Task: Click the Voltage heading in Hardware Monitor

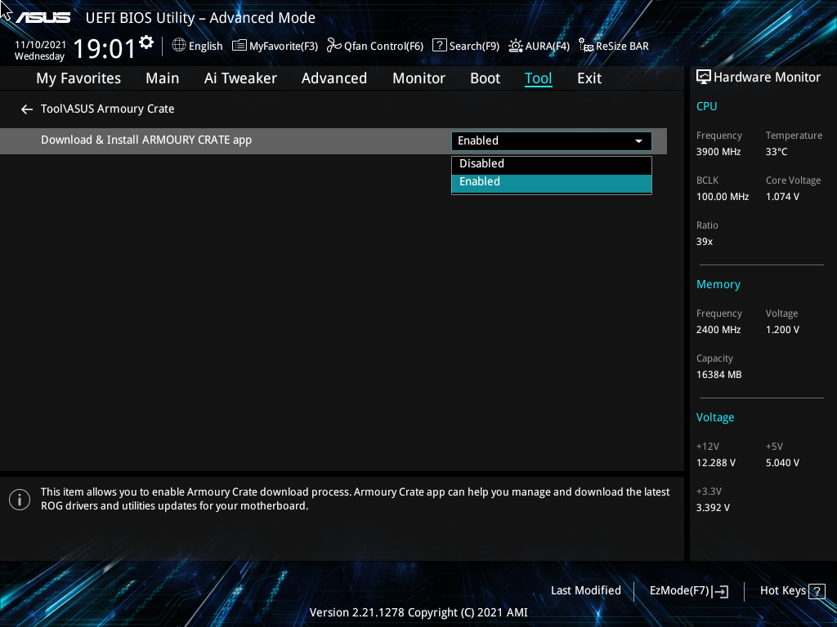Action: coord(714,417)
